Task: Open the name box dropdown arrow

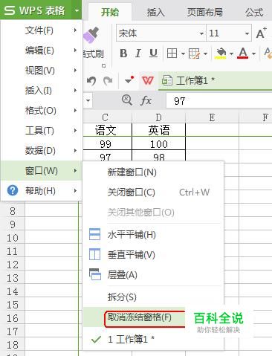Action: (88, 100)
